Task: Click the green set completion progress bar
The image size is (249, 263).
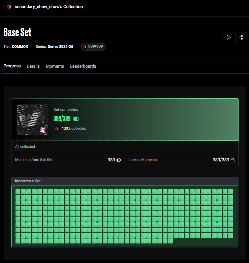Action: (x=125, y=120)
